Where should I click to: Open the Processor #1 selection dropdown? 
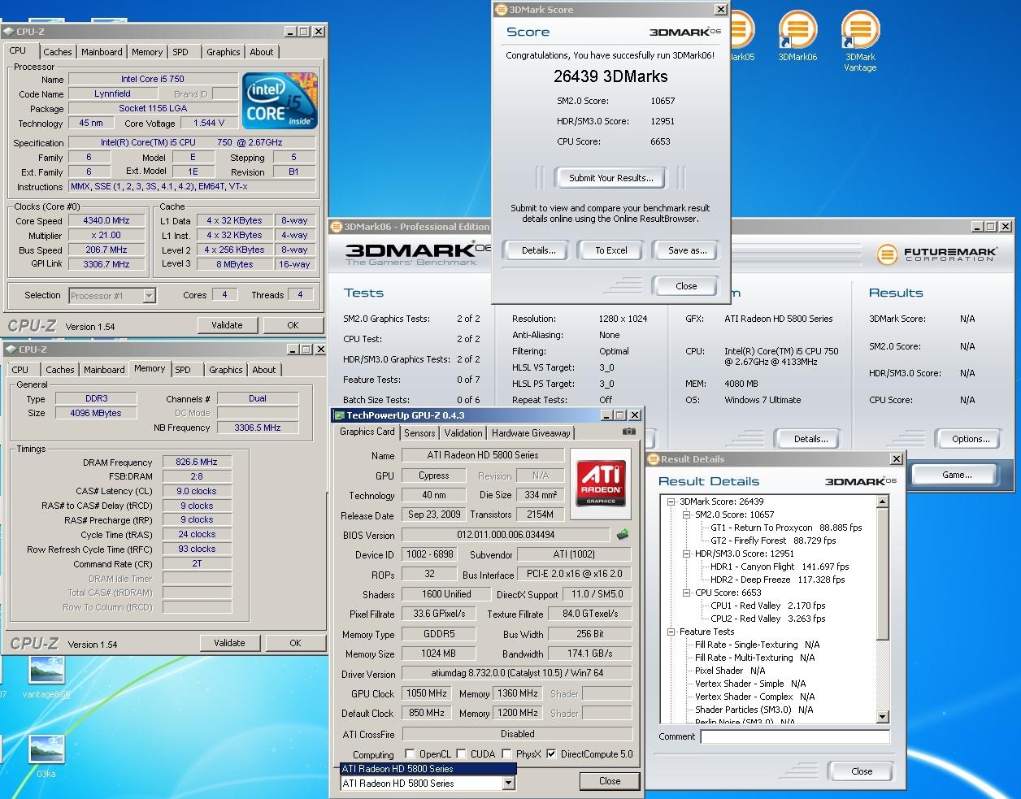coord(149,296)
